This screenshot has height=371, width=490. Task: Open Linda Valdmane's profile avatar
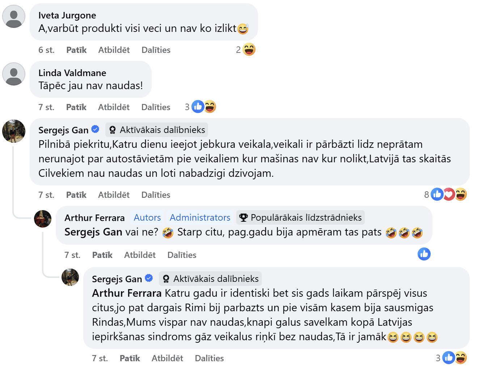(x=14, y=74)
